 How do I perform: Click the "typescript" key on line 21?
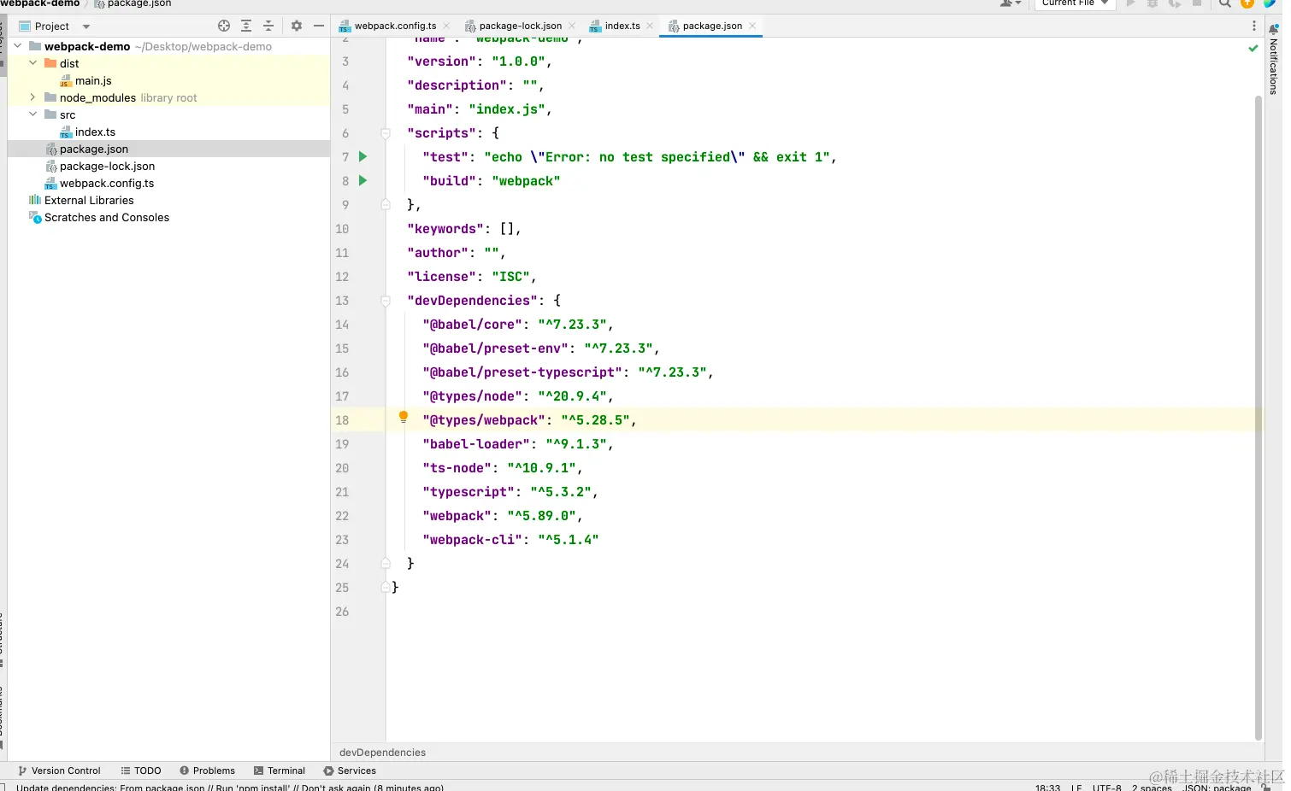click(469, 492)
